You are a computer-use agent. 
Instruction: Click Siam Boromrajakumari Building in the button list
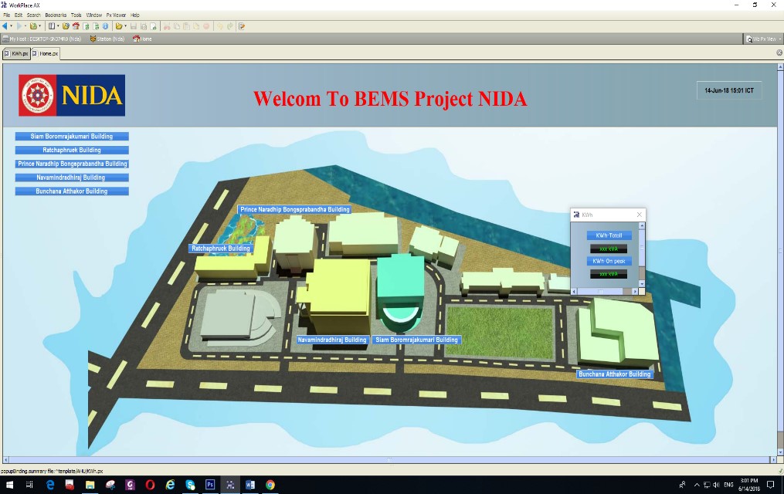tap(72, 137)
